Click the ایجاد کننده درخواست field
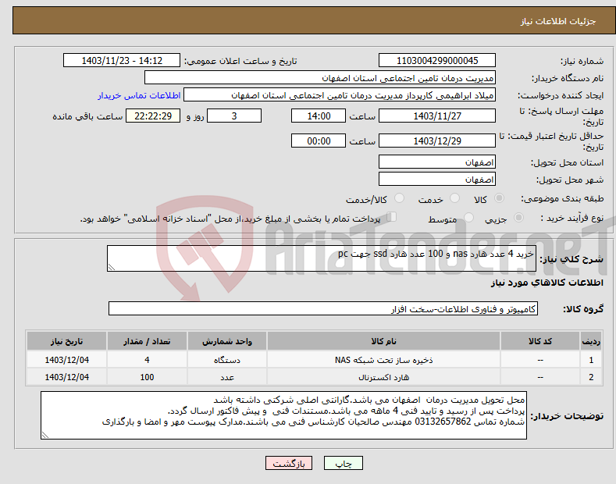This screenshot has width=616, height=484. click(340, 95)
